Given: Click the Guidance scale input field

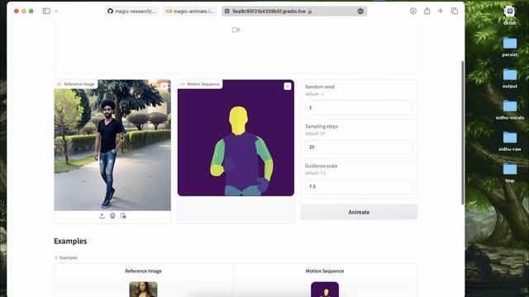Looking at the screenshot, I should tap(359, 186).
